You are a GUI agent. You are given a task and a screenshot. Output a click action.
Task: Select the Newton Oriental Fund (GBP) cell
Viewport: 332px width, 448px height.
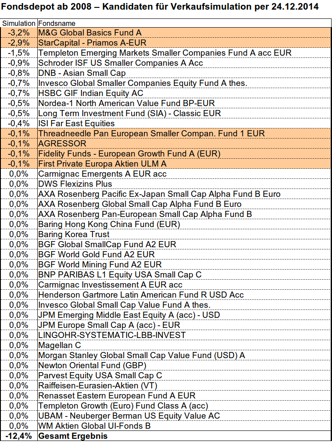[x=92, y=366]
